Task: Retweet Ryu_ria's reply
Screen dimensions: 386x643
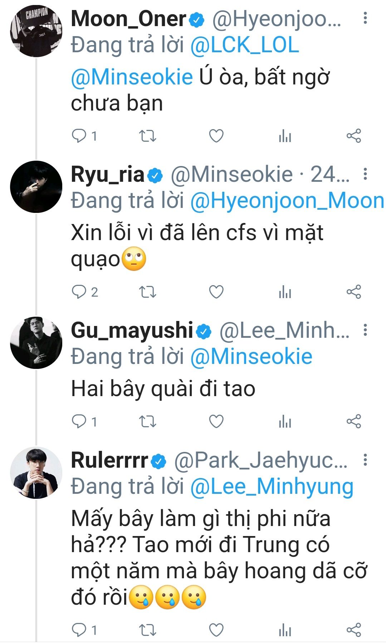Action: 147,292
